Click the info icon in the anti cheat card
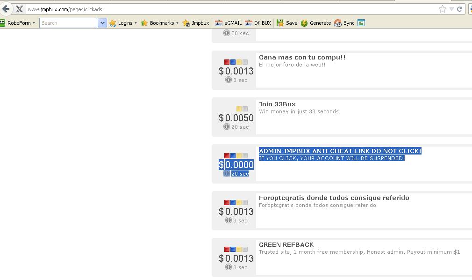 click(x=227, y=173)
